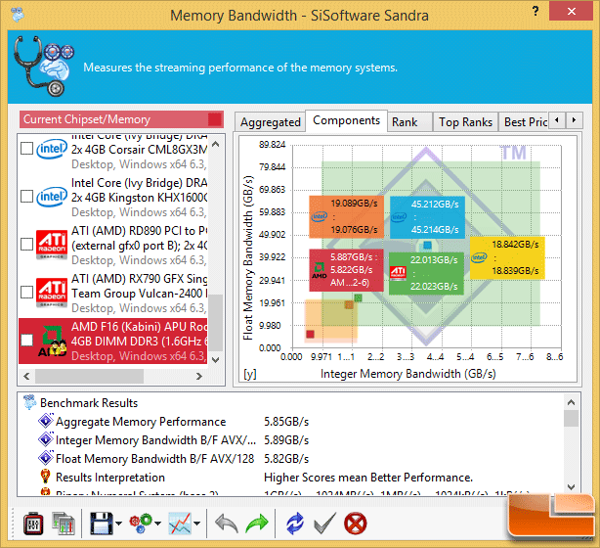
Task: Click the list scroll right arrow
Action: [199, 376]
